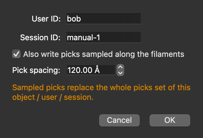This screenshot has height=138, width=203.
Task: Click the 'Pick spacing:' label
Action: click(36, 70)
